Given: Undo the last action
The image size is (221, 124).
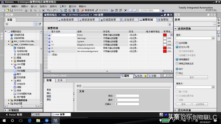Looking at the screenshot, I should [48, 10].
